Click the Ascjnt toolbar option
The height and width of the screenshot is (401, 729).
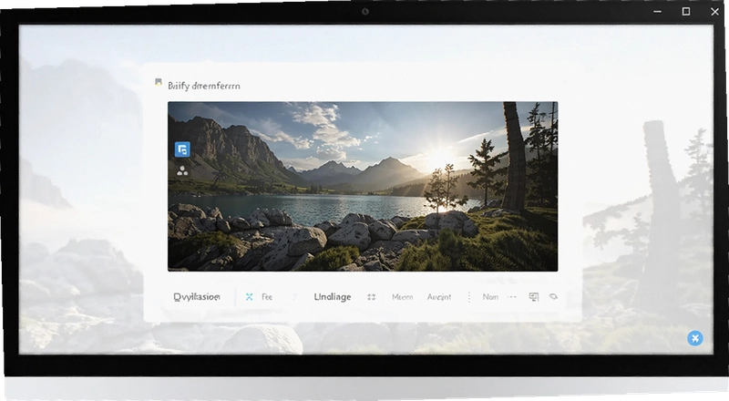[439, 297]
